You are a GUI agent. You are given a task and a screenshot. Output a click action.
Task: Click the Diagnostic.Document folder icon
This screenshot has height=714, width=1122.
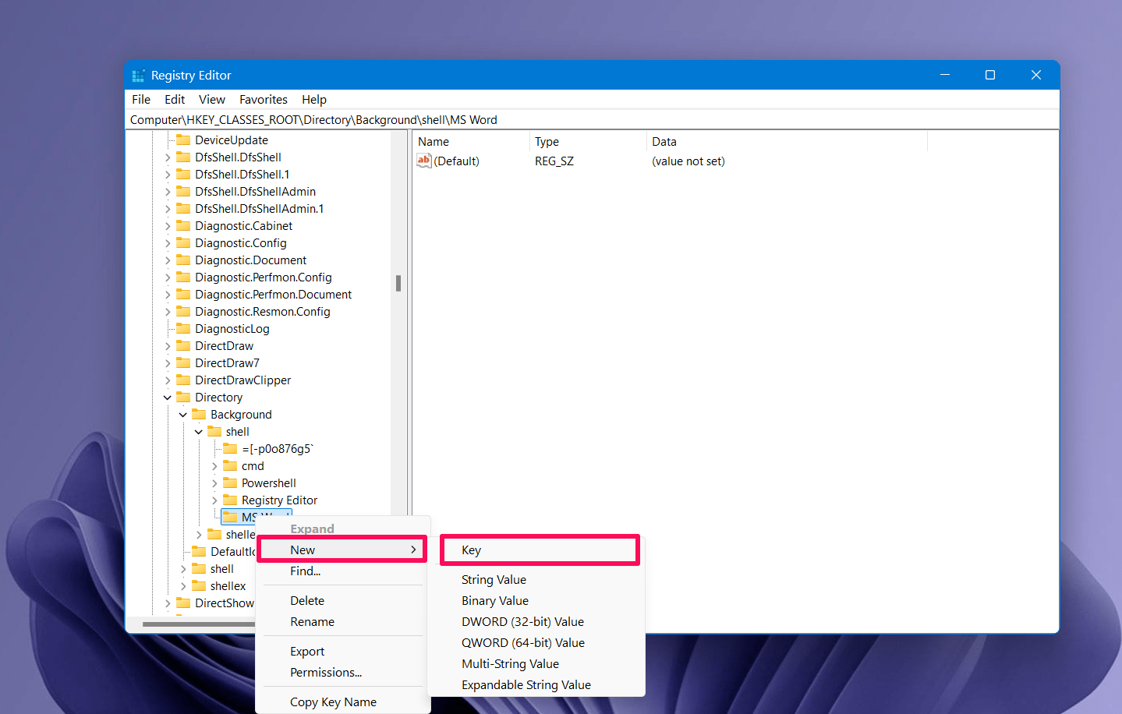click(183, 260)
